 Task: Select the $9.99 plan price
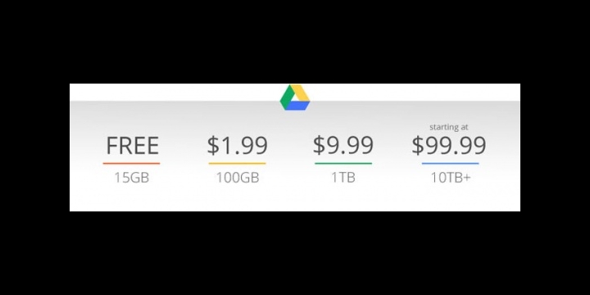coord(343,146)
